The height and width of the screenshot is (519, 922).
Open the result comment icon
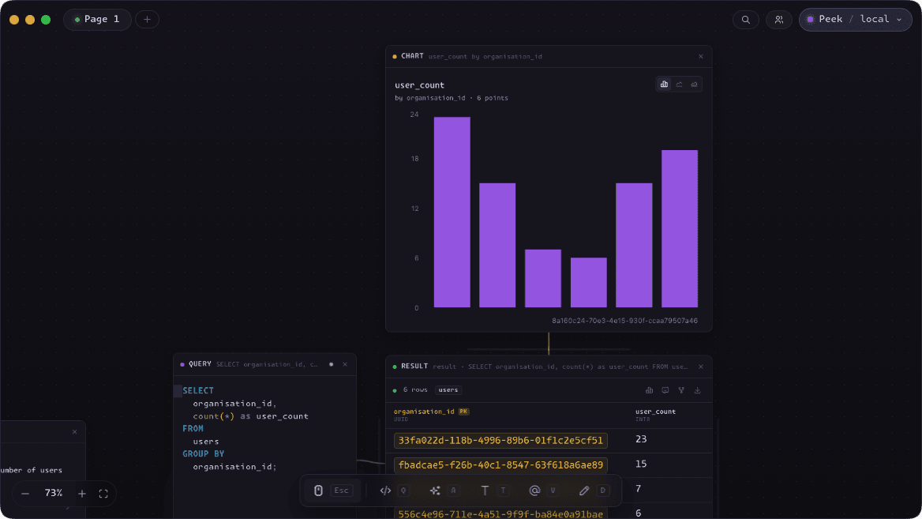(665, 390)
